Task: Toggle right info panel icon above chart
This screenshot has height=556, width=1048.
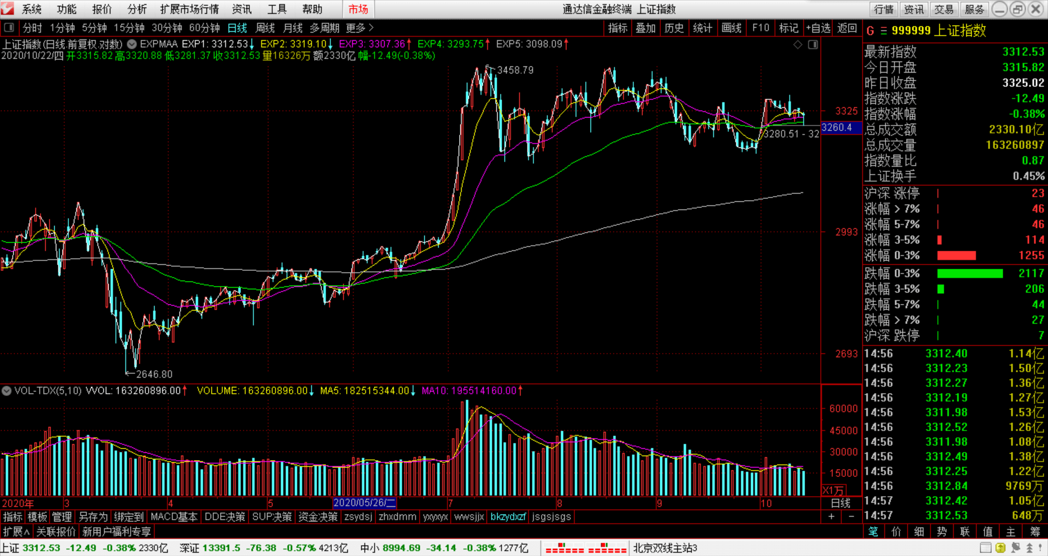Action: (813, 45)
